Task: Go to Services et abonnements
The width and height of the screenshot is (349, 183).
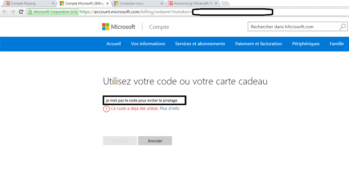Action: tap(200, 44)
